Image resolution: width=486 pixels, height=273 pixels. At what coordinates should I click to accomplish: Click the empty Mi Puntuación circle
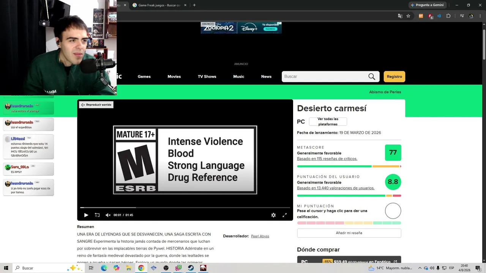393,211
